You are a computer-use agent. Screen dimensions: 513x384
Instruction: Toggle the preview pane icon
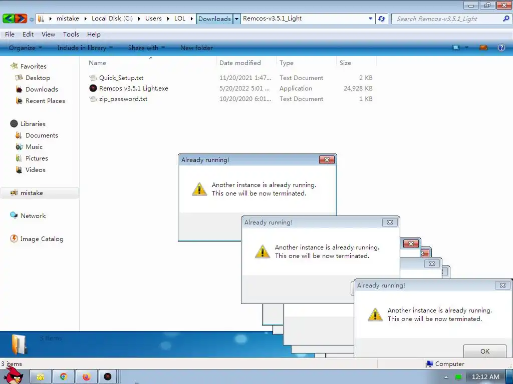[x=483, y=47]
